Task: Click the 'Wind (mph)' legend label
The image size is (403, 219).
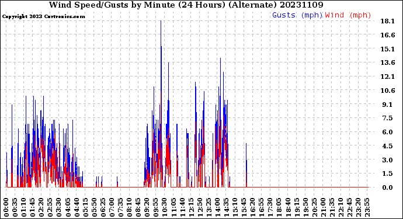Action: (x=348, y=15)
